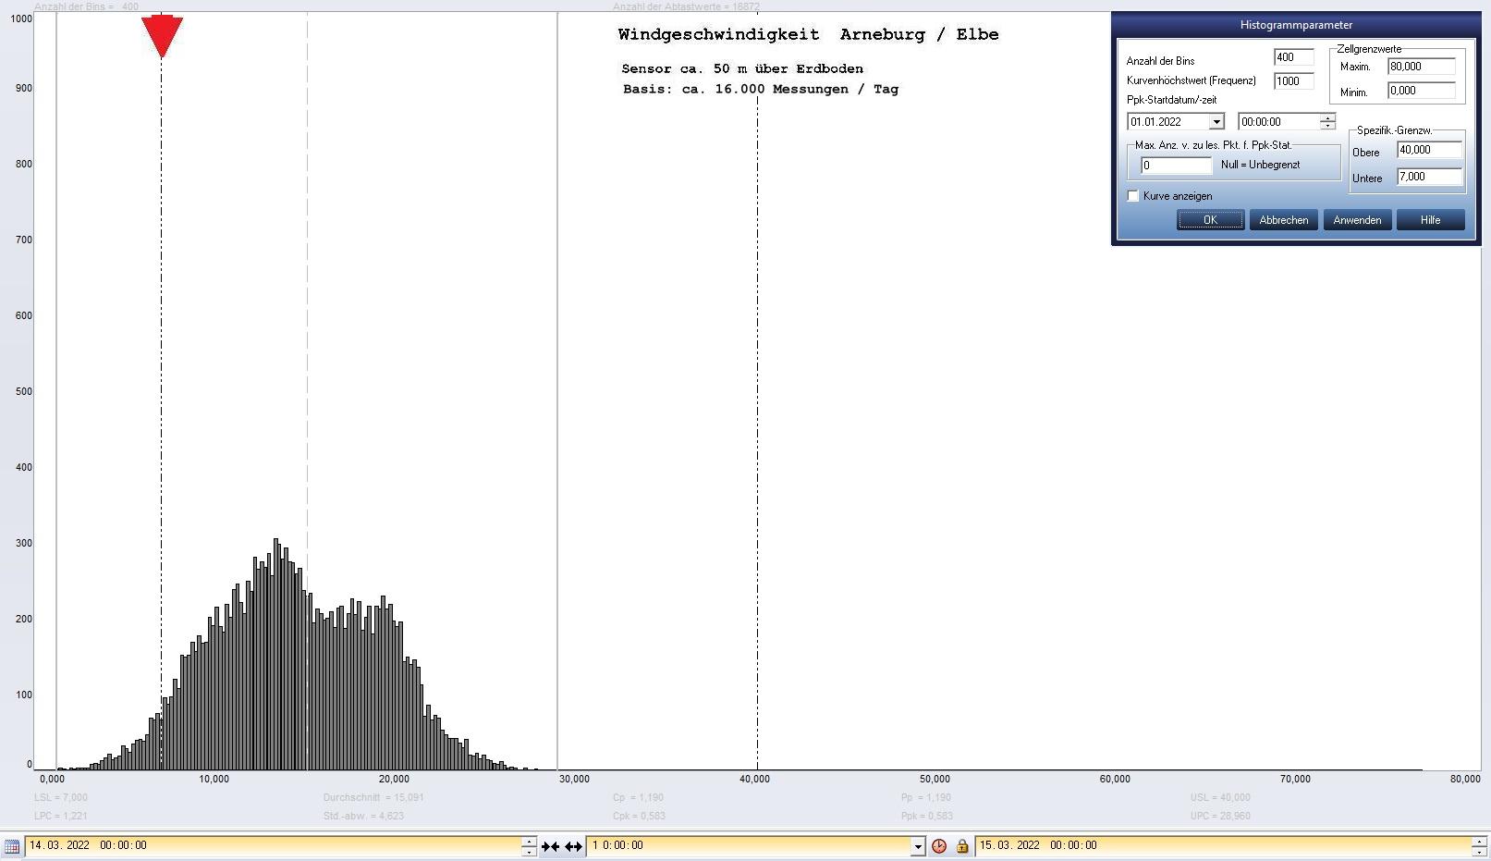Toggle the padlock lock icon
1491x861 pixels.
coord(962,846)
